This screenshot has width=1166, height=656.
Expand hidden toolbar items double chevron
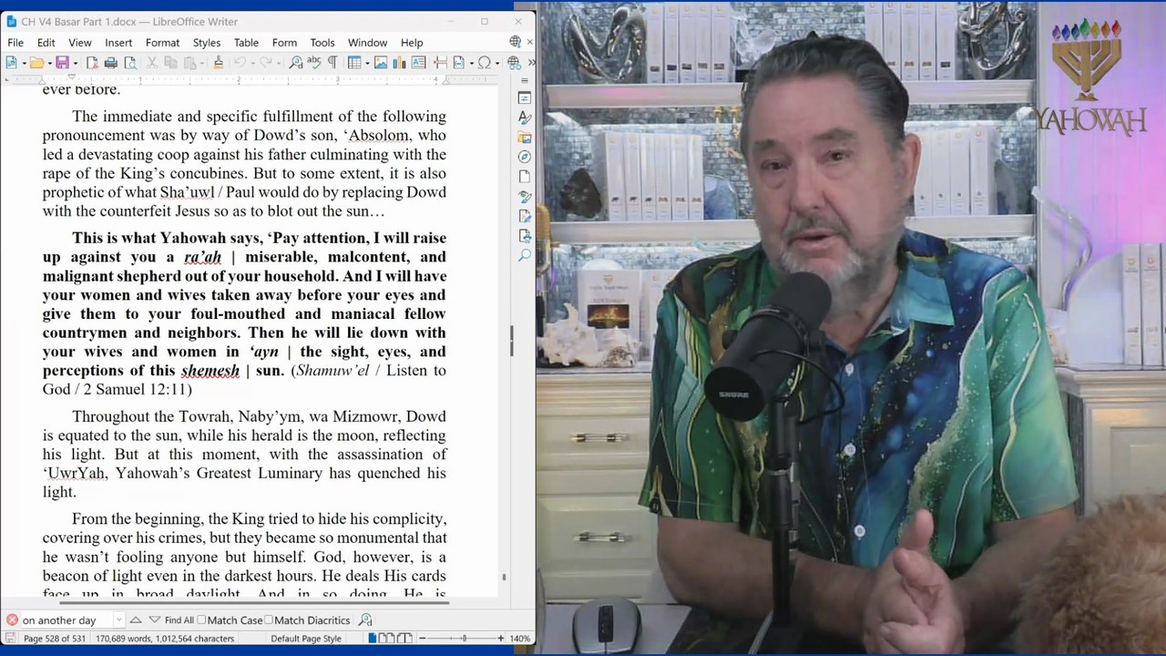[531, 63]
